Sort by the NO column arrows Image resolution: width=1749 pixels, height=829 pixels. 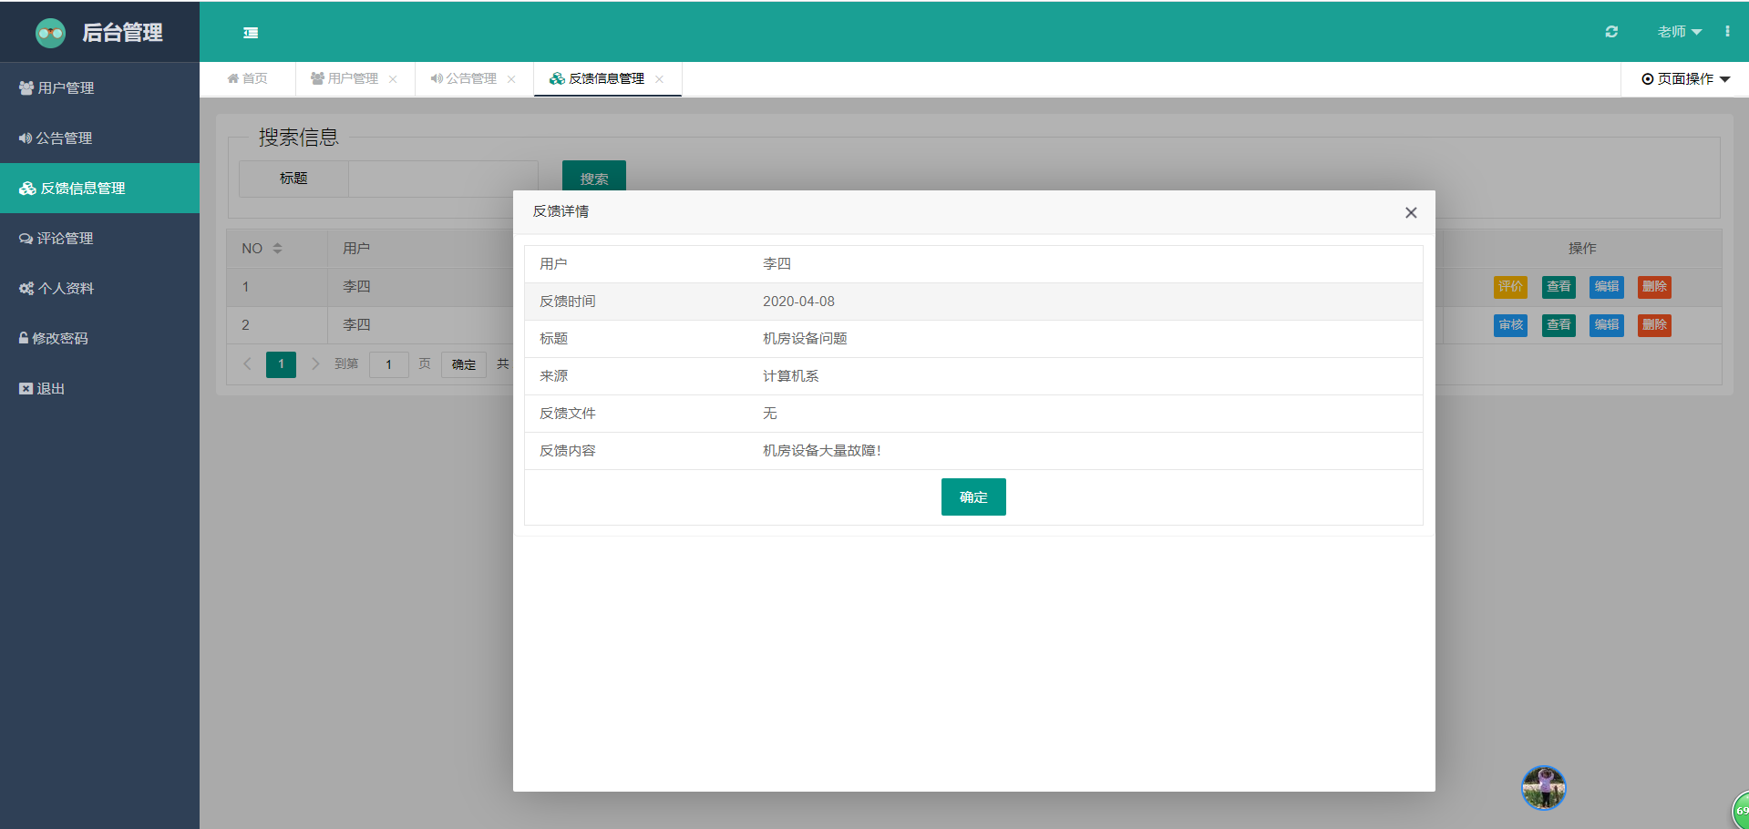click(277, 249)
